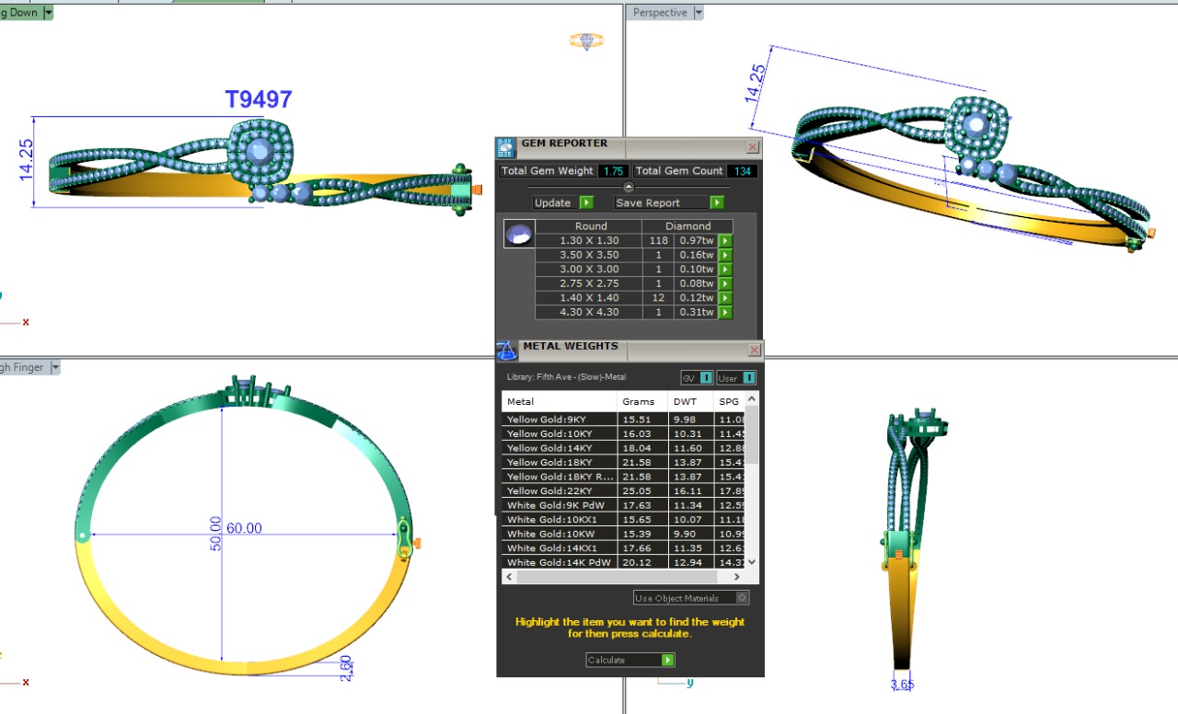Select the White Gold:9K PdW row
This screenshot has width=1178, height=714.
click(x=623, y=505)
